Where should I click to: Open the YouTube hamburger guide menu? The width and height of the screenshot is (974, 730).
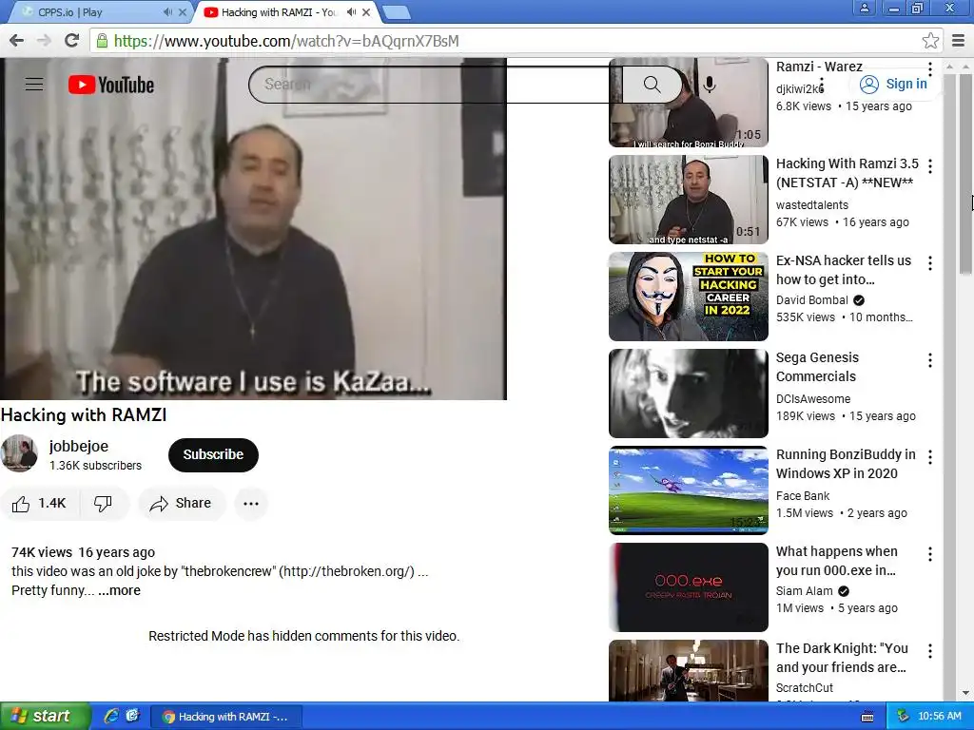click(34, 85)
